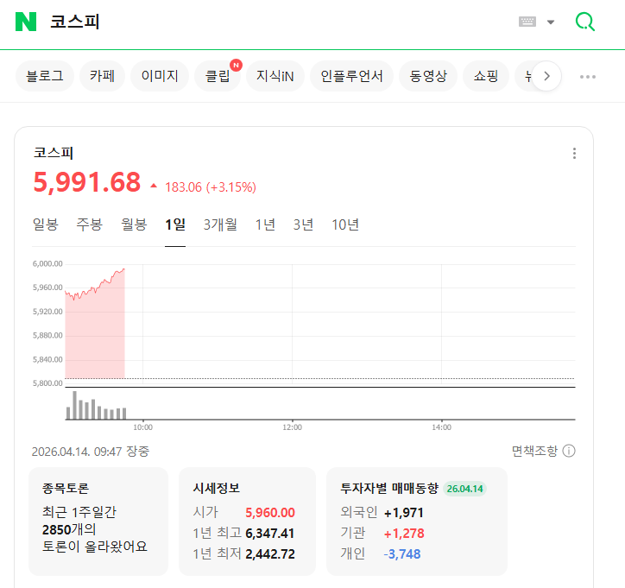Viewport: 625px width, 588px height.
Task: Open the 시세정보 card heading
Action: (x=217, y=488)
